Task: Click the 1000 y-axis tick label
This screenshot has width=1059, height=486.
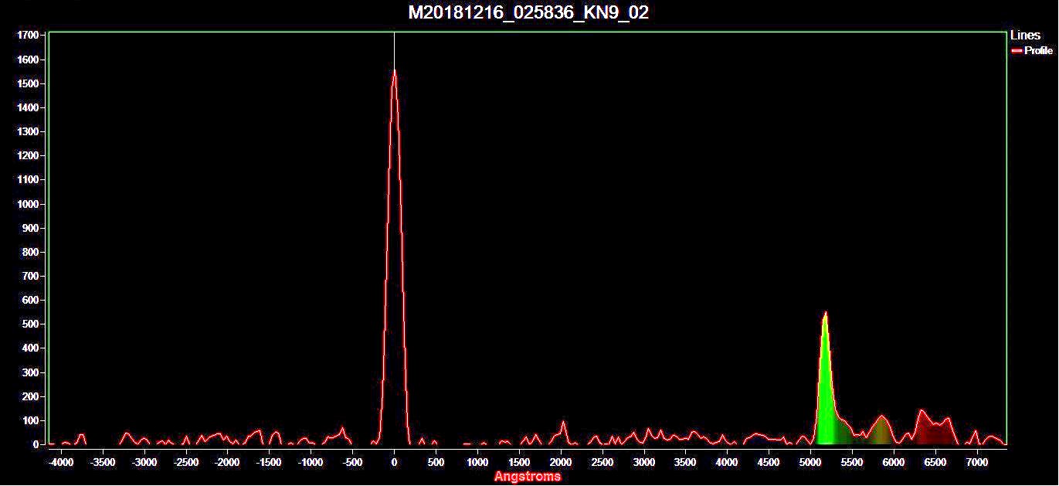Action: 28,204
